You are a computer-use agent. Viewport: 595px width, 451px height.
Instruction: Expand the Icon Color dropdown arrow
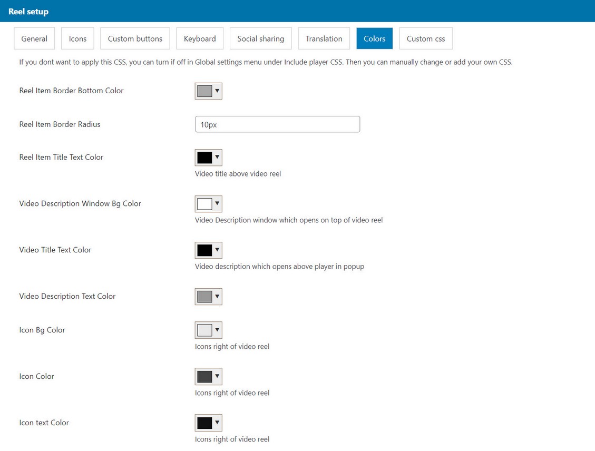coord(217,376)
